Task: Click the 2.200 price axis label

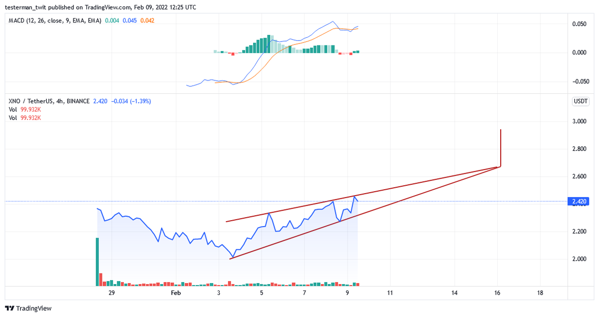Action: [x=580, y=231]
